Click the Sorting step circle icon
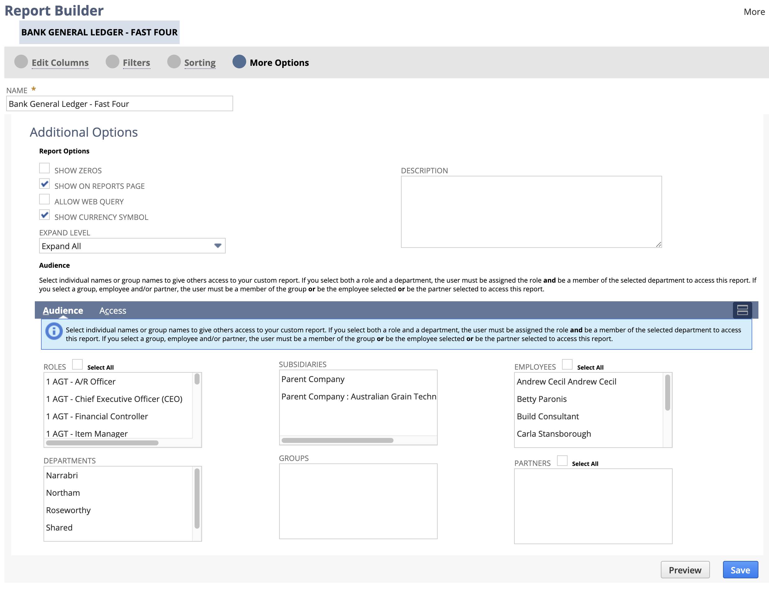Image resolution: width=769 pixels, height=592 pixels. pos(174,62)
